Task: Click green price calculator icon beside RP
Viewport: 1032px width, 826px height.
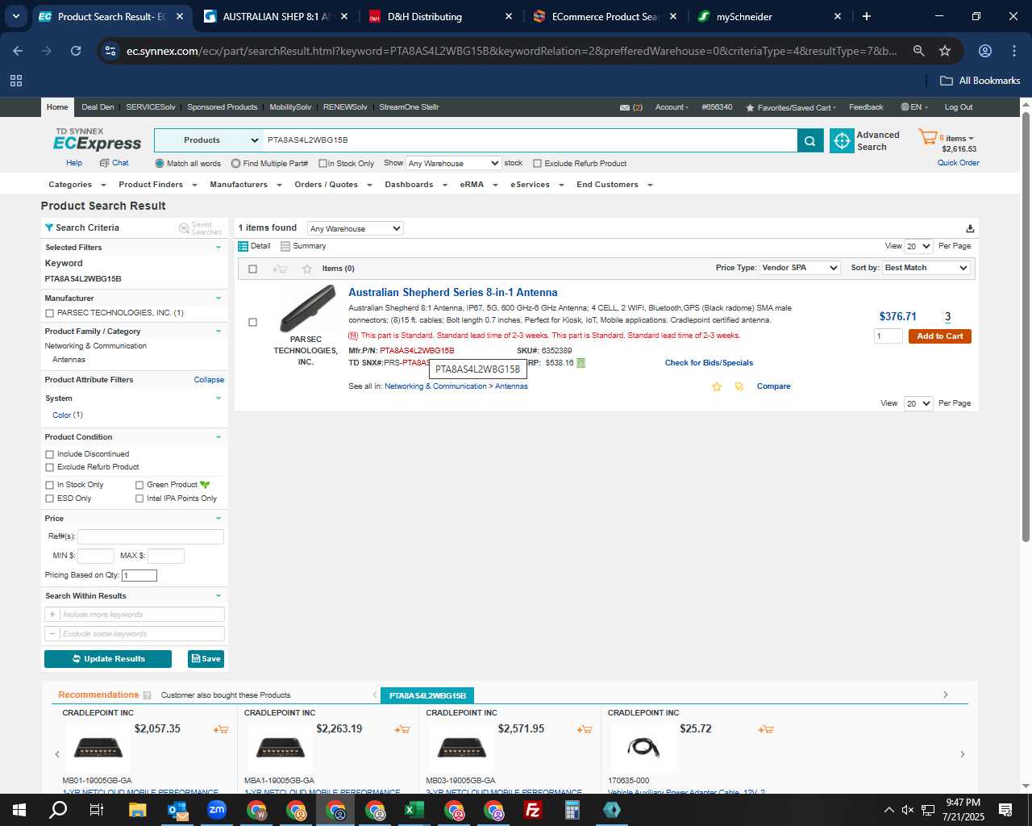Action: coord(580,363)
